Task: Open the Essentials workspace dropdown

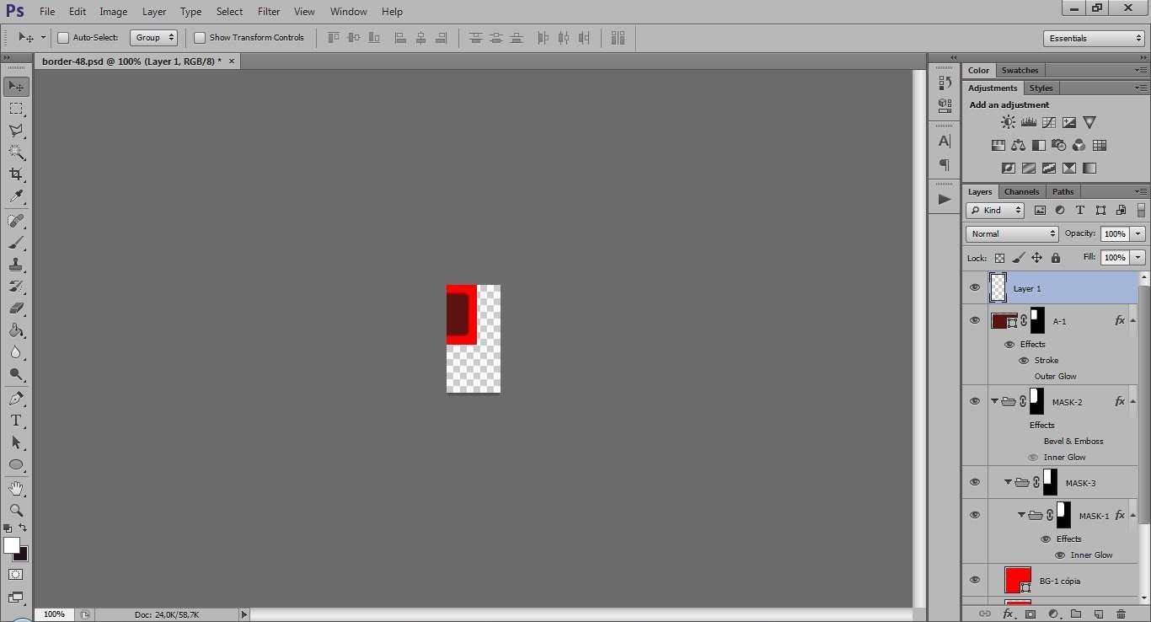Action: click(1094, 38)
